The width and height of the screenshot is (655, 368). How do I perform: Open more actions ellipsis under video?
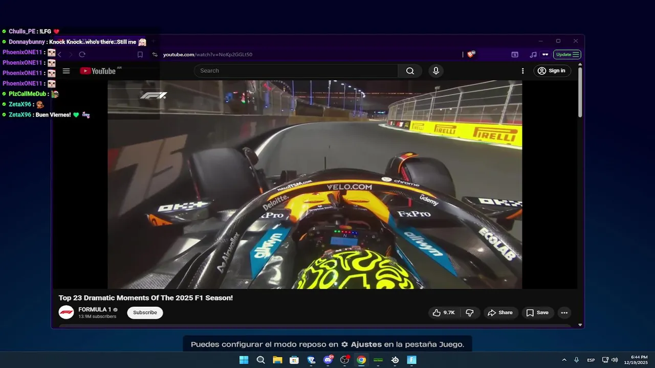point(564,313)
